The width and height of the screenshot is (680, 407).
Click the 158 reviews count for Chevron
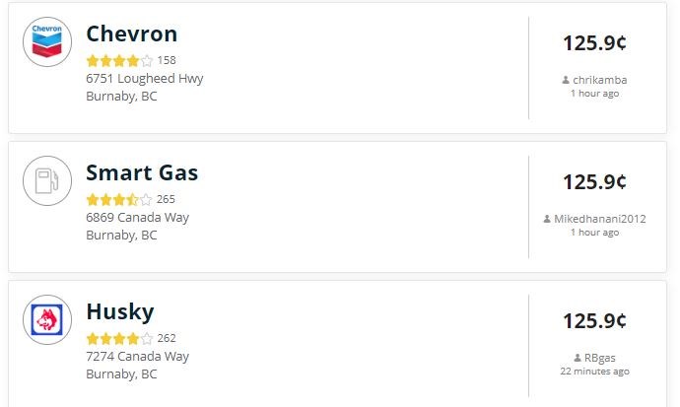coord(167,60)
